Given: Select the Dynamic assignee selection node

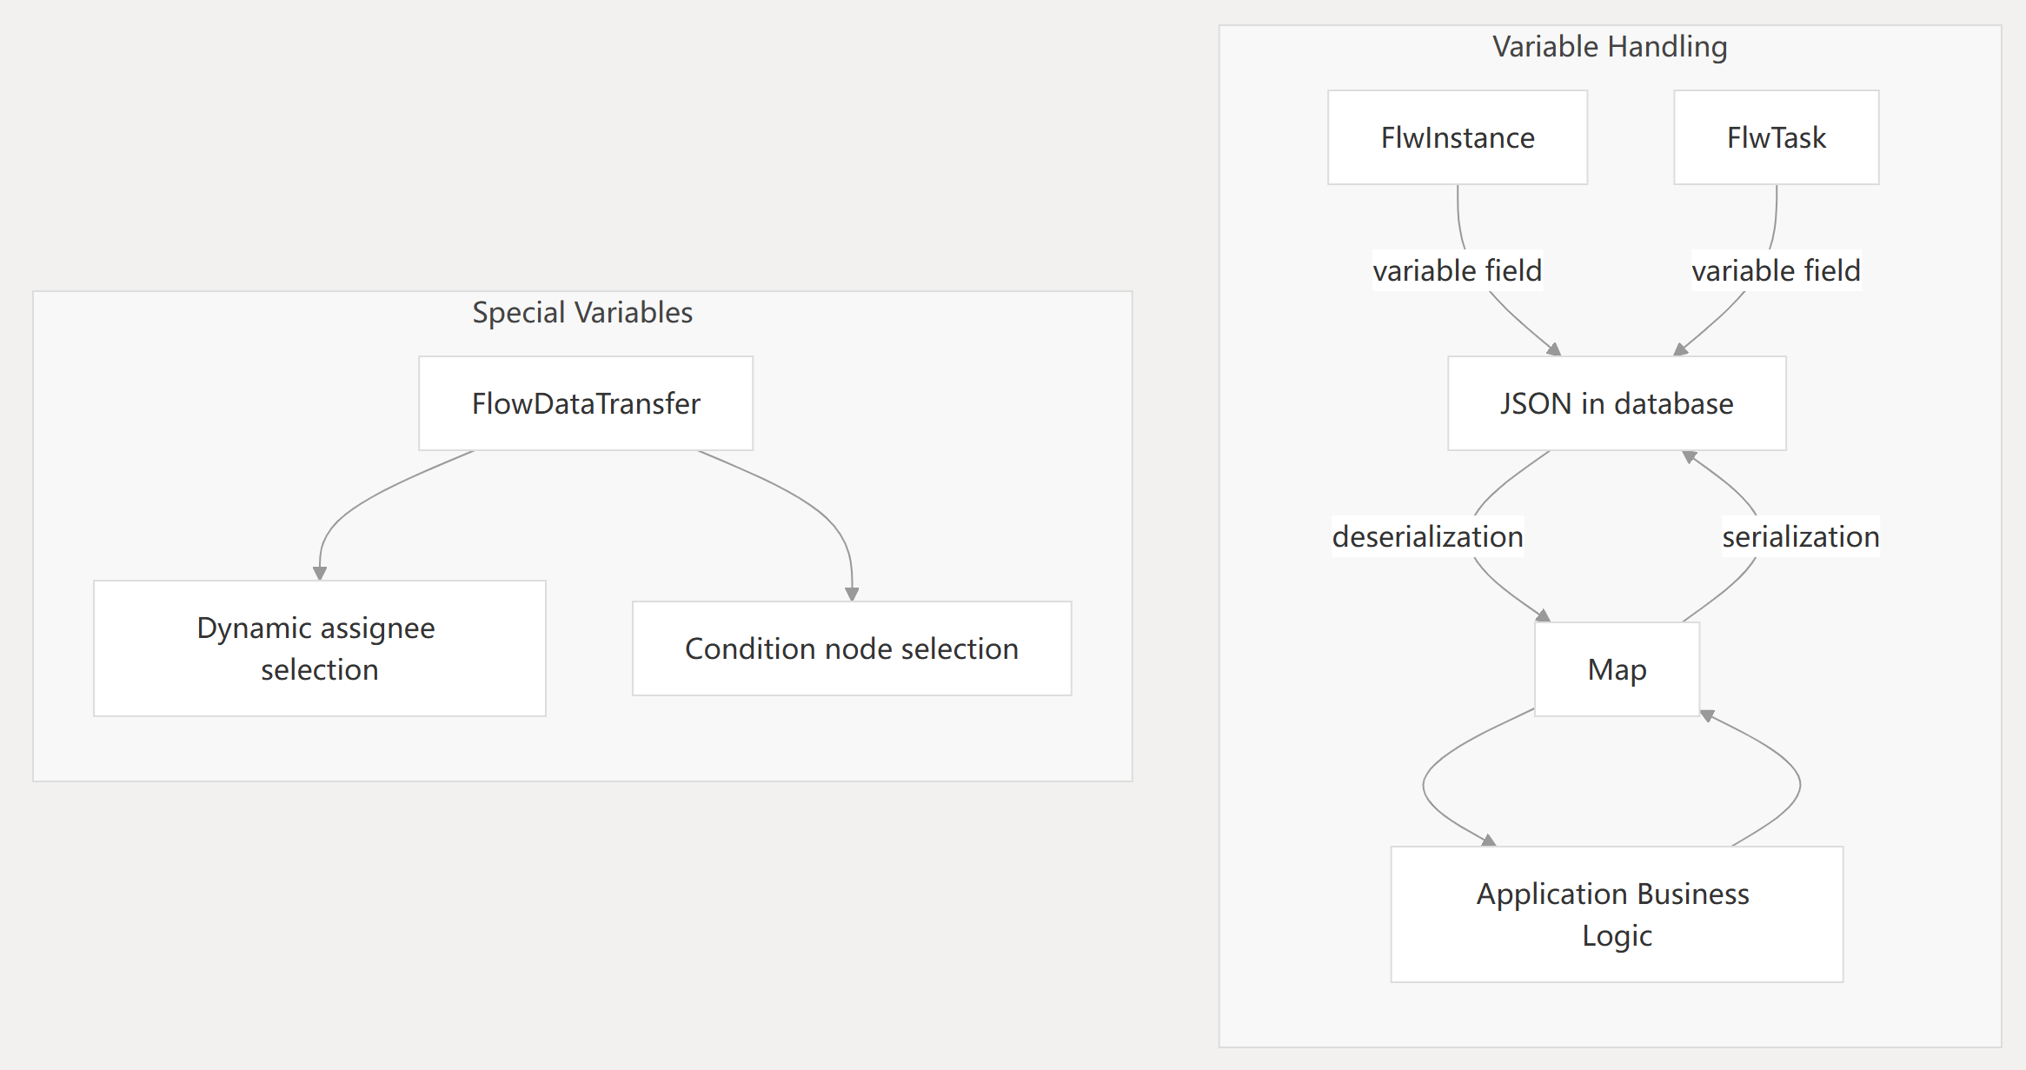Looking at the screenshot, I should pos(319,648).
